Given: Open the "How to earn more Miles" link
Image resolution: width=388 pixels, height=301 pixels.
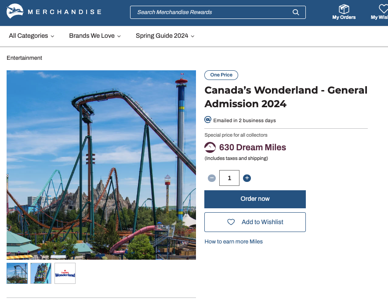Looking at the screenshot, I should tap(233, 241).
